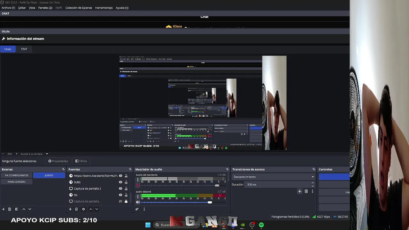The height and width of the screenshot is (230, 409).
Task: Move scene down with the down arrow
Action: pyautogui.click(x=30, y=209)
